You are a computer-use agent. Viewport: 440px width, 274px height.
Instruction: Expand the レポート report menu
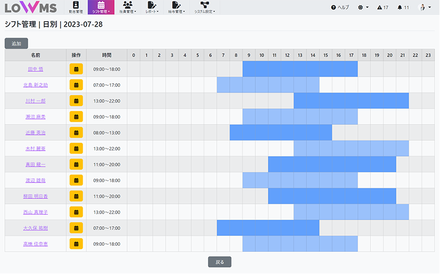click(x=152, y=8)
